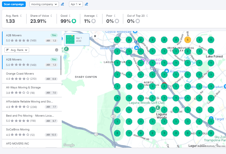The height and width of the screenshot is (154, 226).
Task: Show info icon next to Average
Action: [x=97, y=16]
